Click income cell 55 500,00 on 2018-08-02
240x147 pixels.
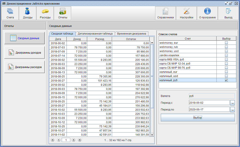point(77,60)
